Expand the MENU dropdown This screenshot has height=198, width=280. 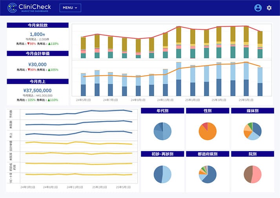70,8
